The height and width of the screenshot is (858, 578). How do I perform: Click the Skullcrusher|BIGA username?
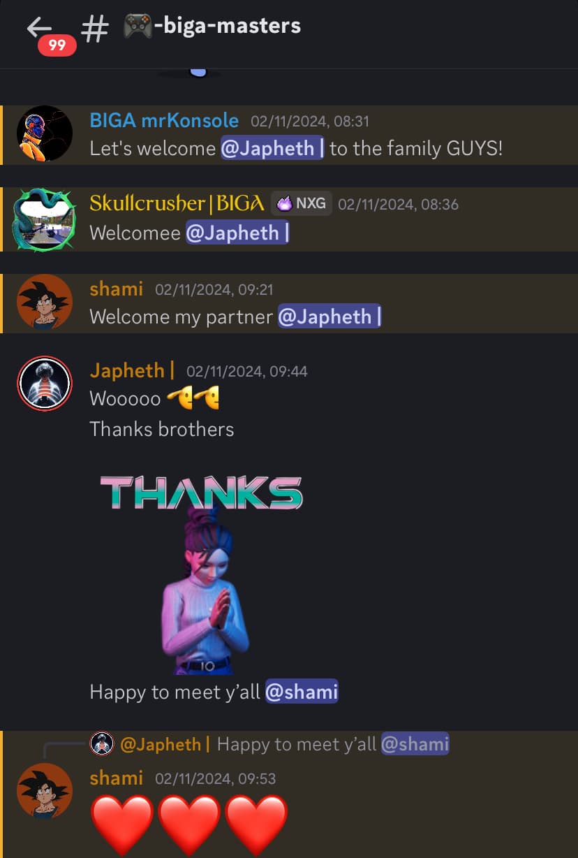click(x=177, y=203)
